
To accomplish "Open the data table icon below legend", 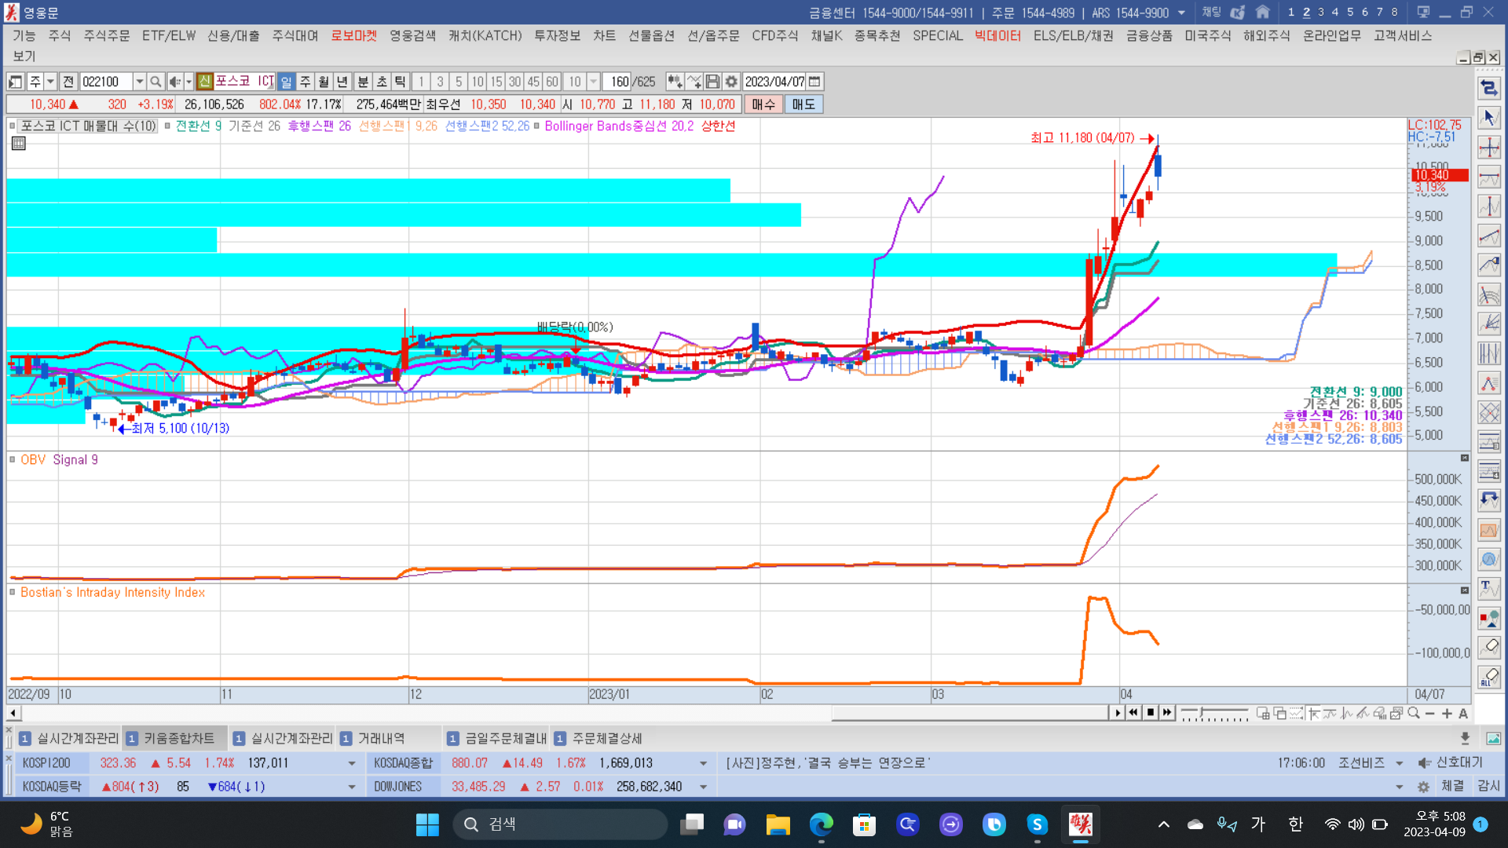I will pos(19,143).
